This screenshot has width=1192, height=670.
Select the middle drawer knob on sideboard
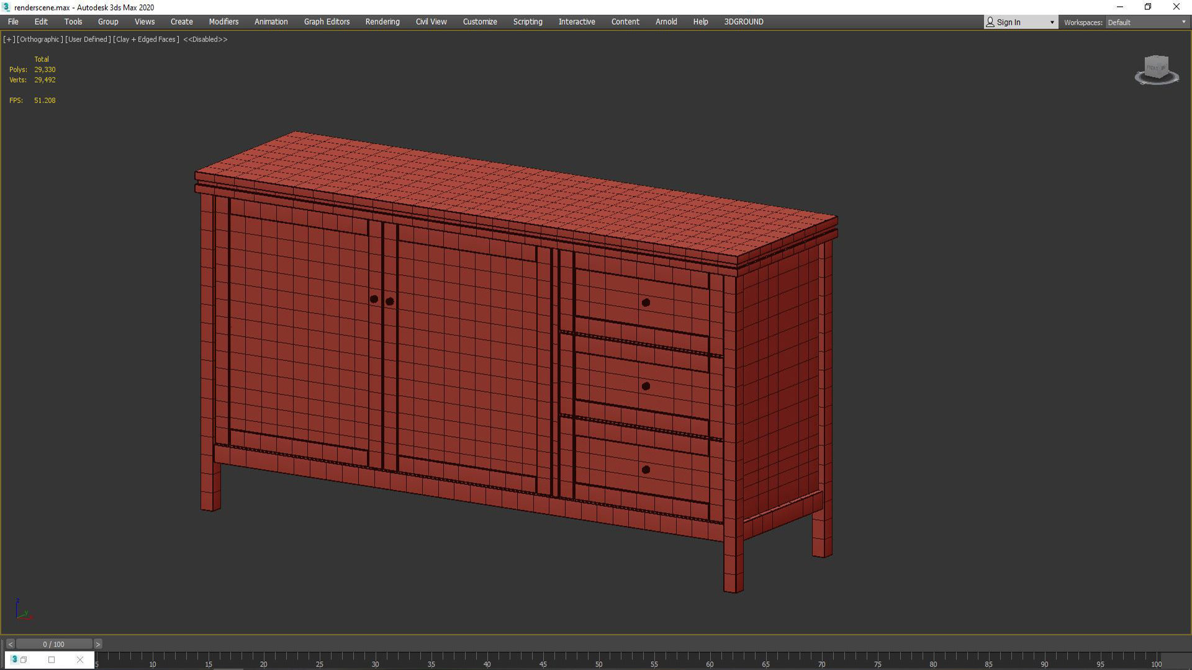point(646,386)
